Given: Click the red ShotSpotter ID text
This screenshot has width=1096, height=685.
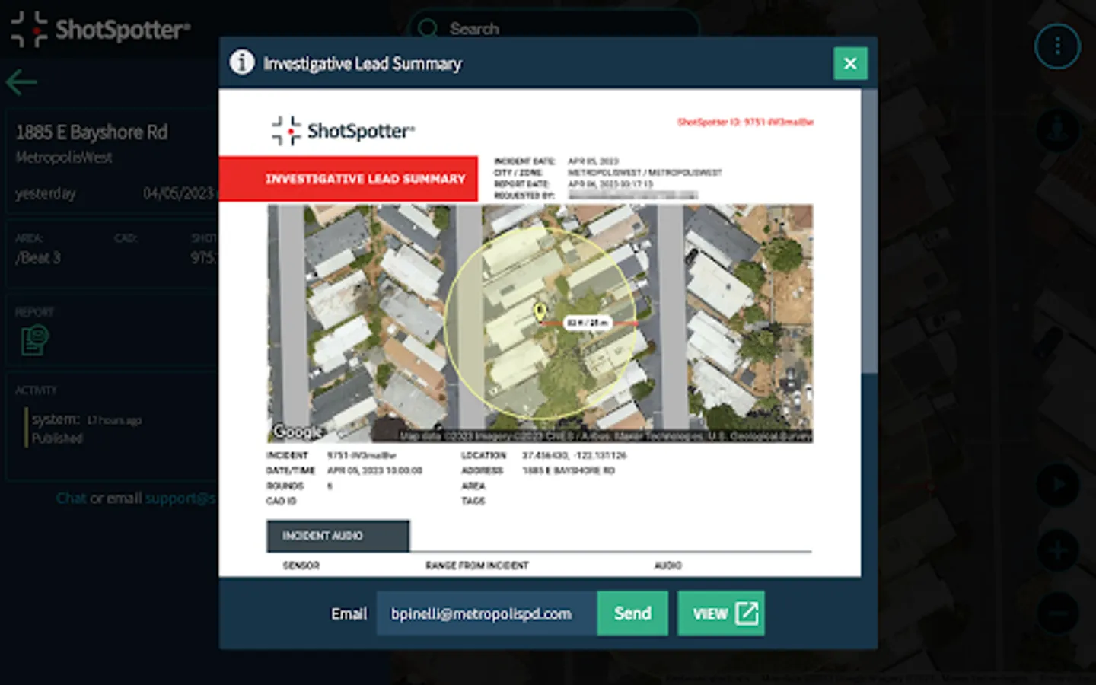Looking at the screenshot, I should 745,122.
